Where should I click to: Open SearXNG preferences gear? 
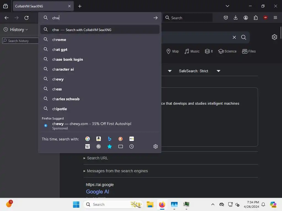[274, 37]
